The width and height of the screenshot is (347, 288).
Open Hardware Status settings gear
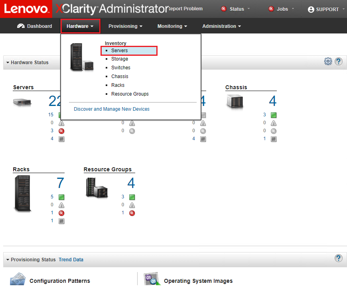click(328, 61)
